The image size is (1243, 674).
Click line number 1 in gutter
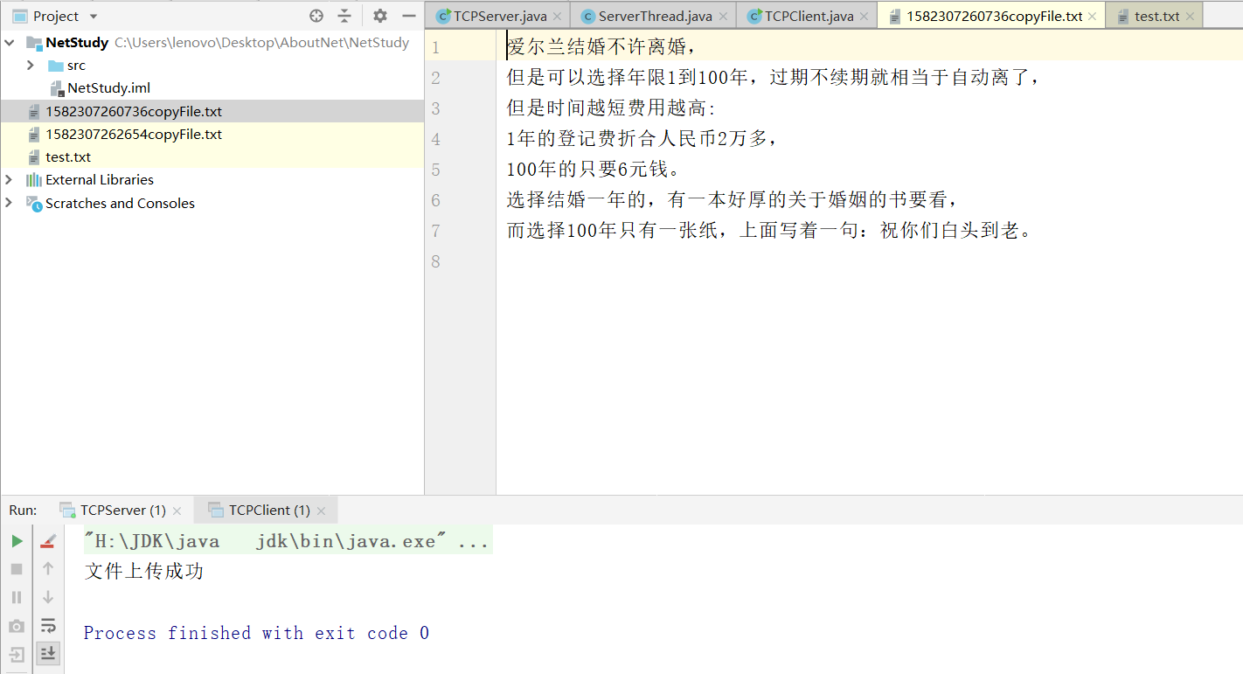(434, 47)
